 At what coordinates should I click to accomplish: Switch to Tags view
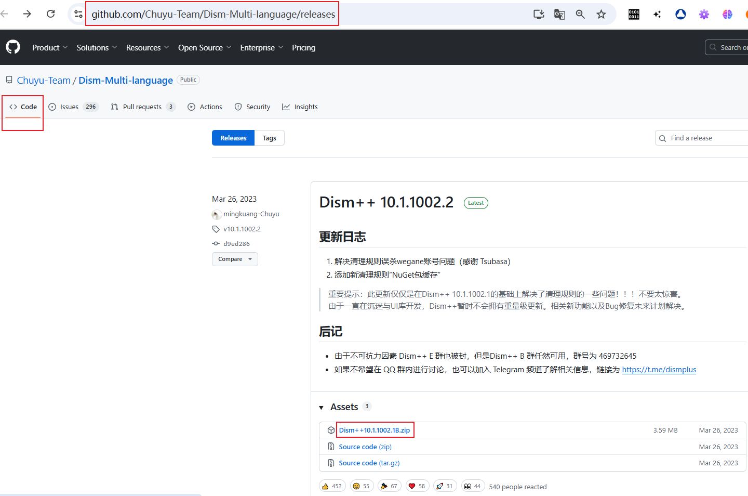coord(269,138)
